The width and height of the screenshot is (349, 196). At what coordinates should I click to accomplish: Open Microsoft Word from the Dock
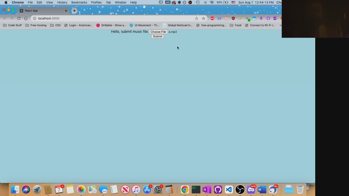[262, 189]
